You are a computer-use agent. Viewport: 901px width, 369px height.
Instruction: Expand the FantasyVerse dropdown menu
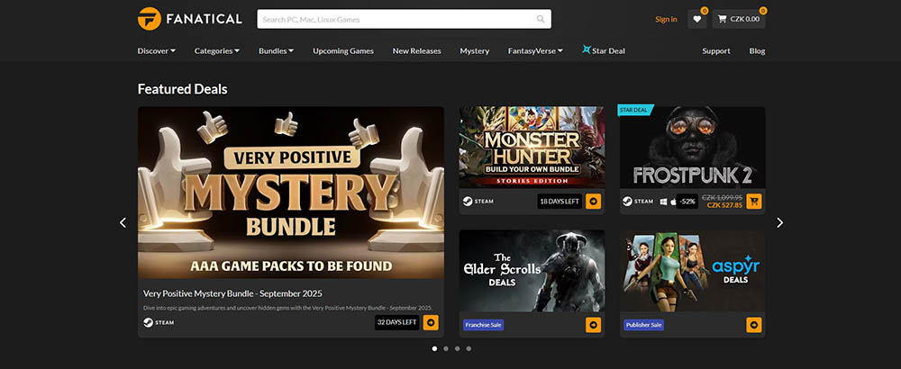(535, 51)
